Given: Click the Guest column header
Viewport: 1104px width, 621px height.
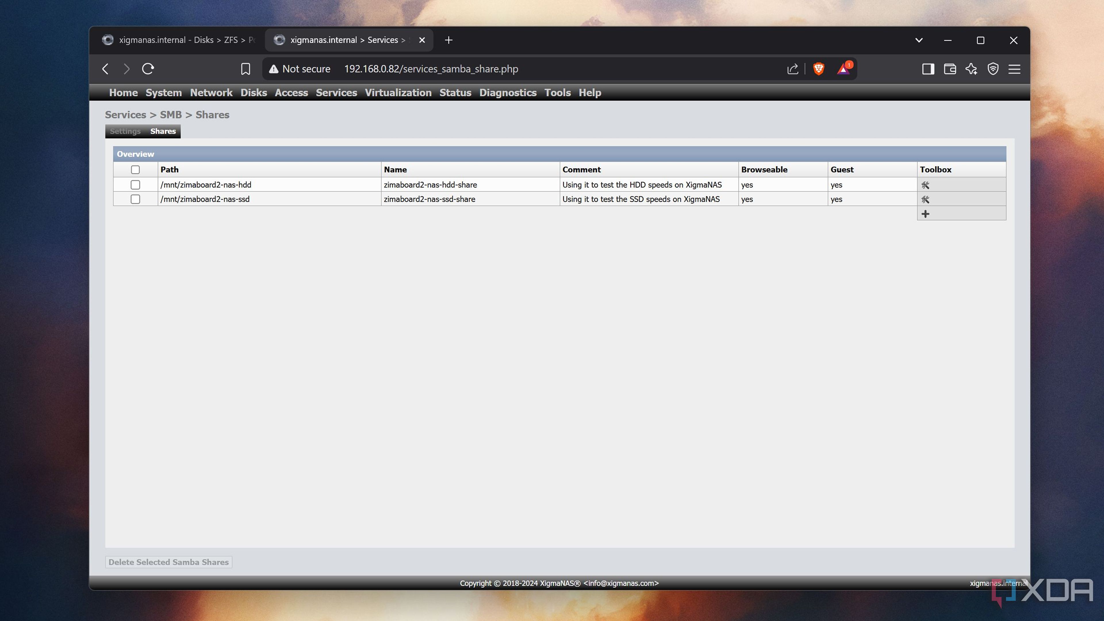Looking at the screenshot, I should pos(872,170).
